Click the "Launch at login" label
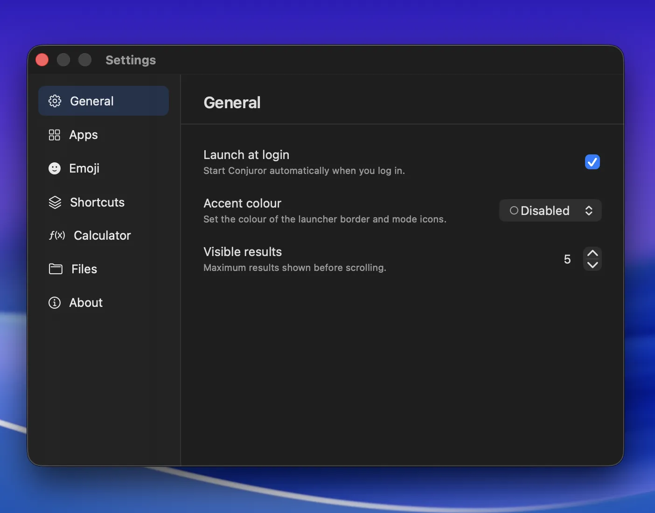The height and width of the screenshot is (513, 655). 246,155
